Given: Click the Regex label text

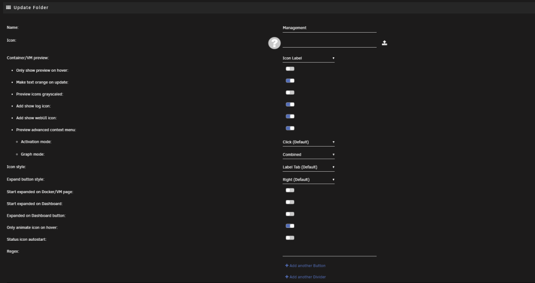Looking at the screenshot, I should tap(13, 251).
